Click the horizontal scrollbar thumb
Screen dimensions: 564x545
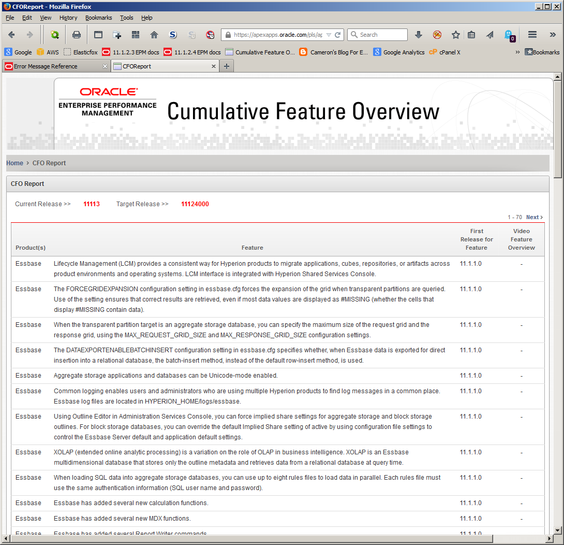(x=252, y=539)
